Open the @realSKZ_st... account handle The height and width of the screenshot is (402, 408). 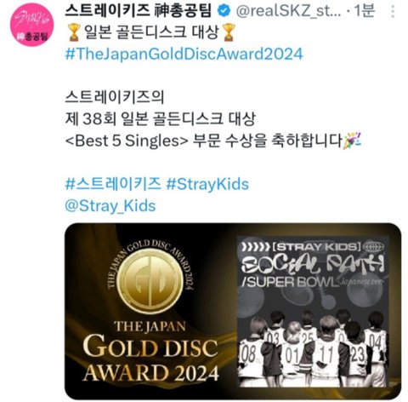[288, 11]
